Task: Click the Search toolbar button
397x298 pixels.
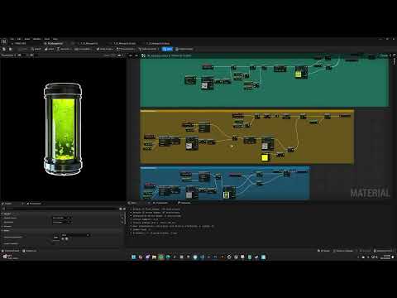Action: click(36, 49)
